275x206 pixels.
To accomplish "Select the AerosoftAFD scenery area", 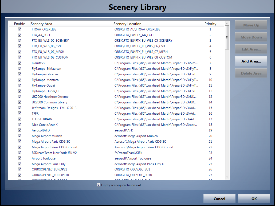I will (x=41, y=130).
